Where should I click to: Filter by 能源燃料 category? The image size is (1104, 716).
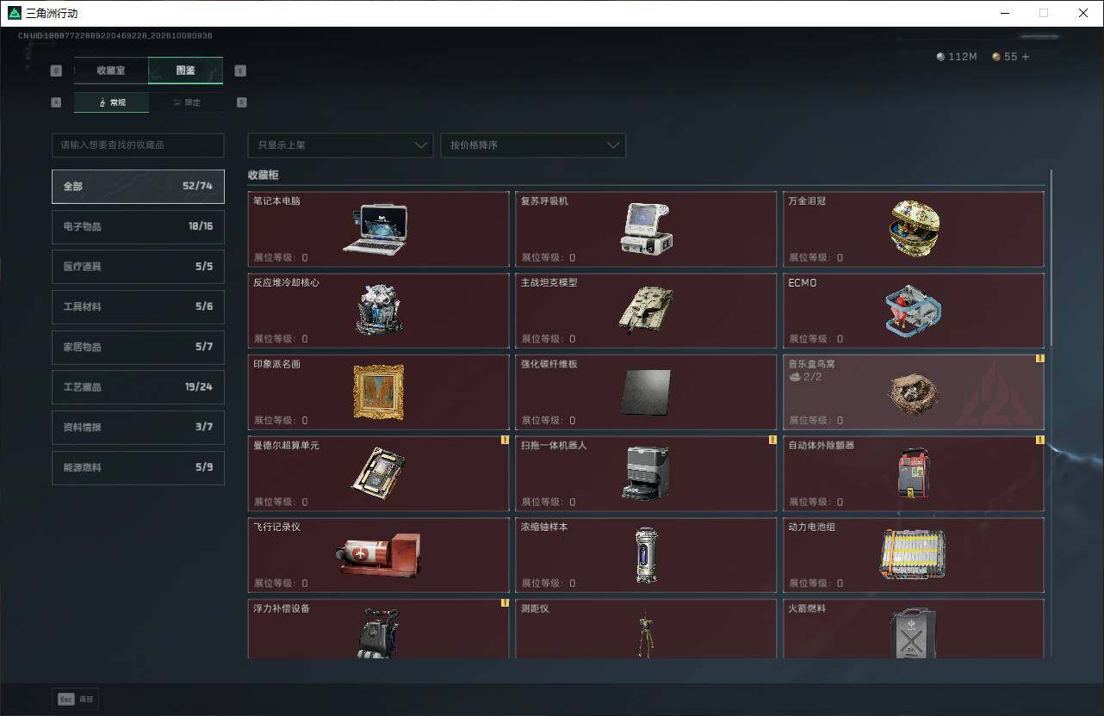138,467
